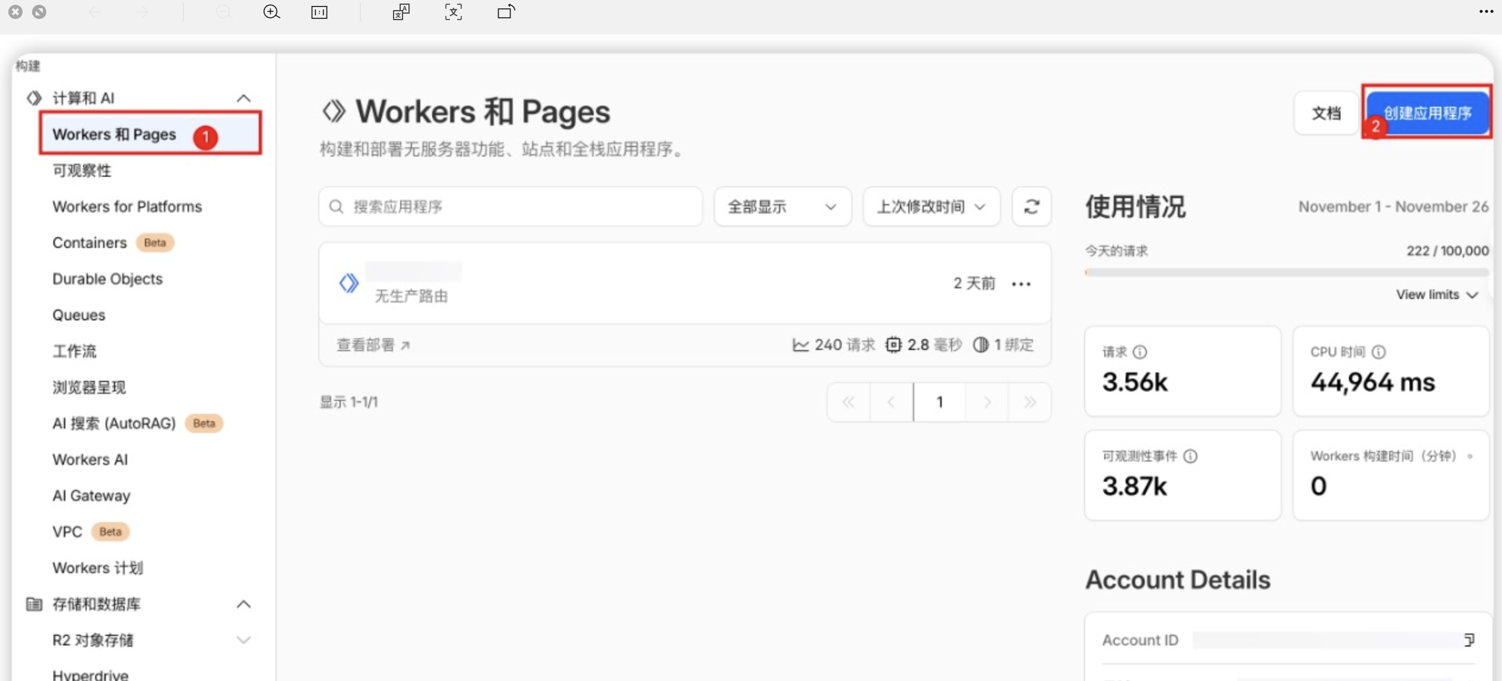Screen dimensions: 1502x681
Task: Click the 搜索应用程序 search field
Action: [511, 206]
